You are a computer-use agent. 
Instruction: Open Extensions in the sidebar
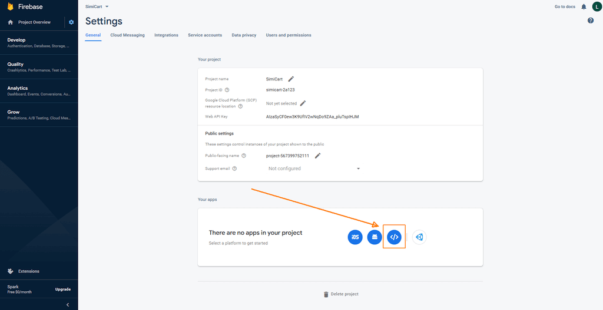tap(29, 271)
